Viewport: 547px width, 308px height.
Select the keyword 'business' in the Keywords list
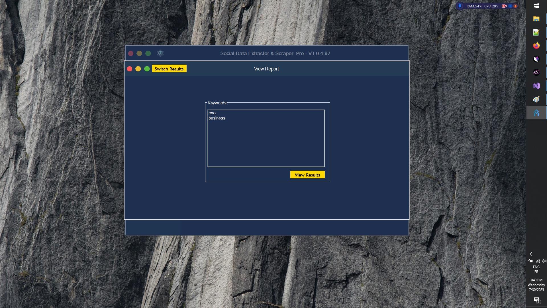tap(217, 118)
